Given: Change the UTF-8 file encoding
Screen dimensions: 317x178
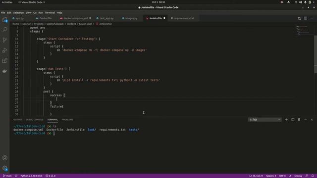Looking at the screenshot, I should click(282, 176).
